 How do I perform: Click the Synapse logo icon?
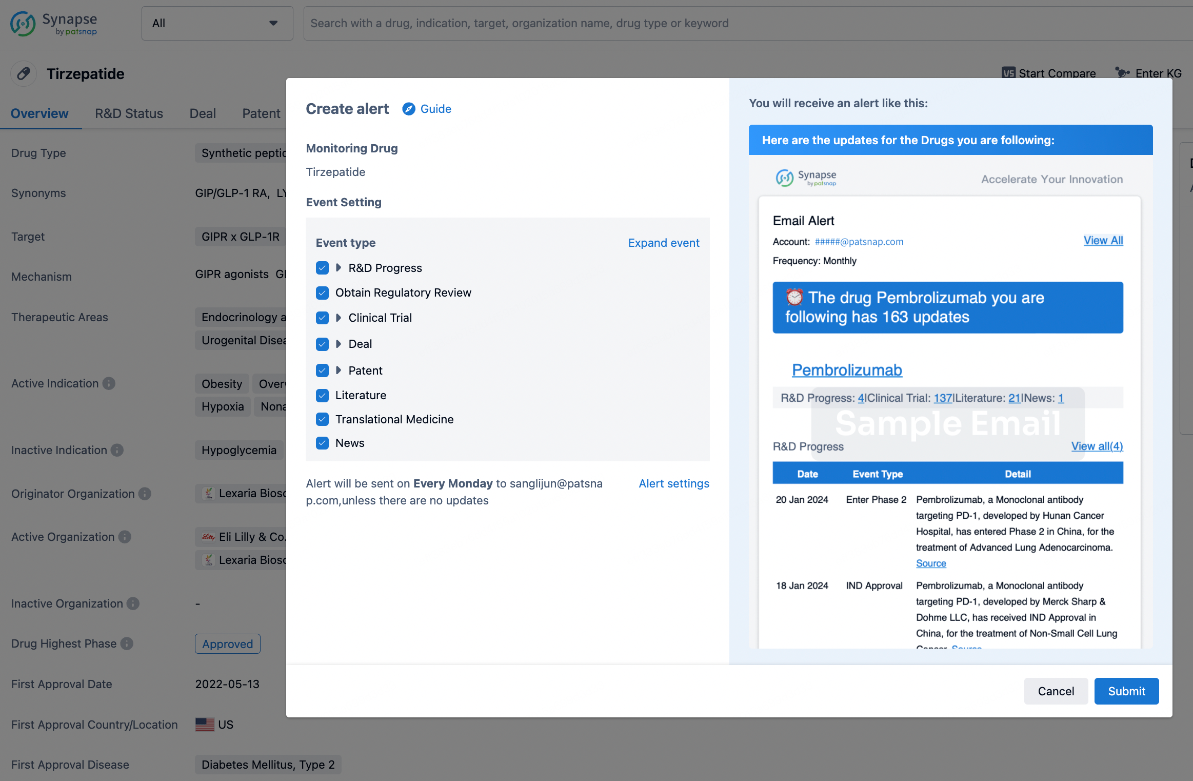click(x=23, y=24)
